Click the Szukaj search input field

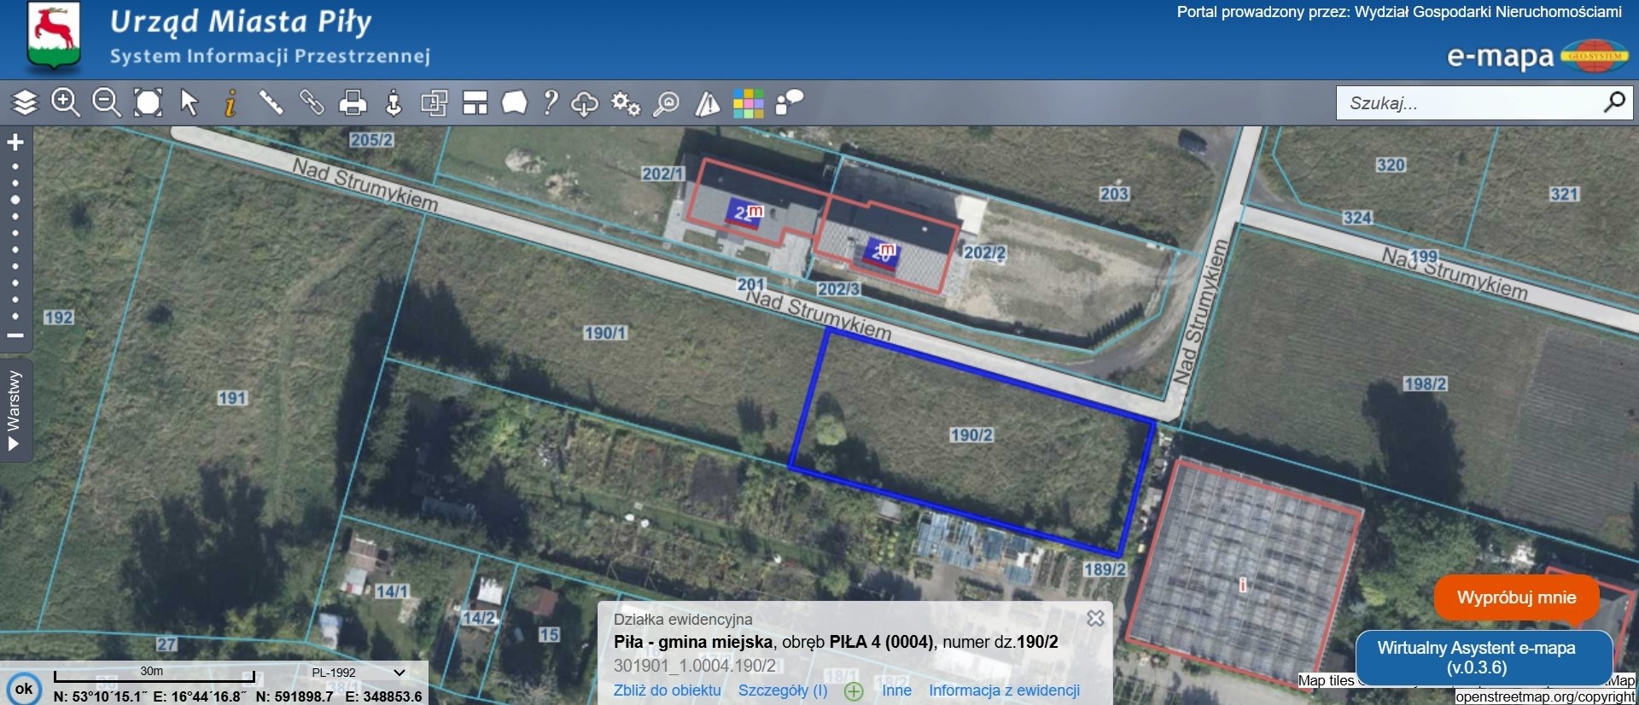click(x=1468, y=103)
